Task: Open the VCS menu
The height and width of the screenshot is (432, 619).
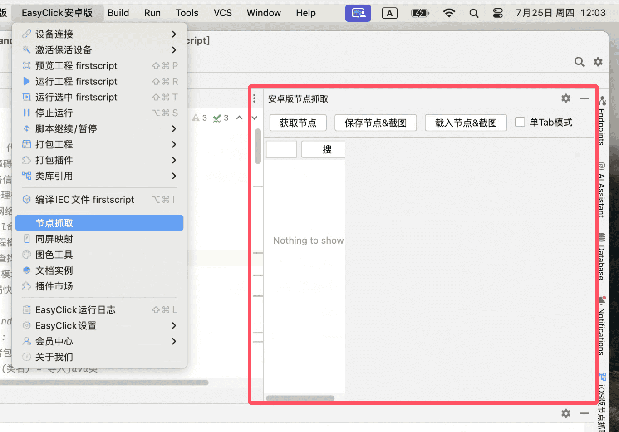Action: [x=223, y=13]
